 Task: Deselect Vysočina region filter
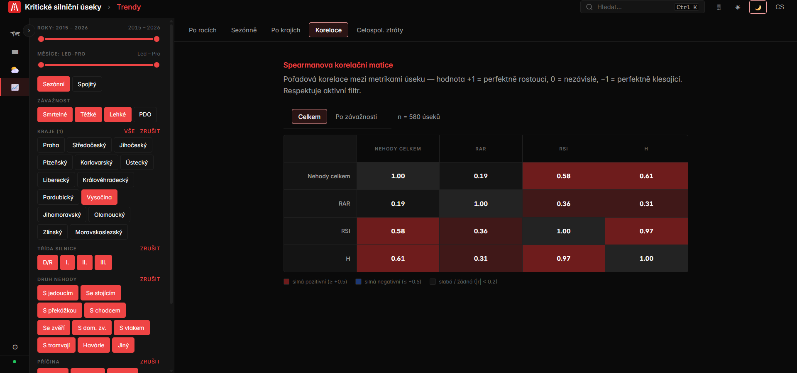pyautogui.click(x=99, y=197)
